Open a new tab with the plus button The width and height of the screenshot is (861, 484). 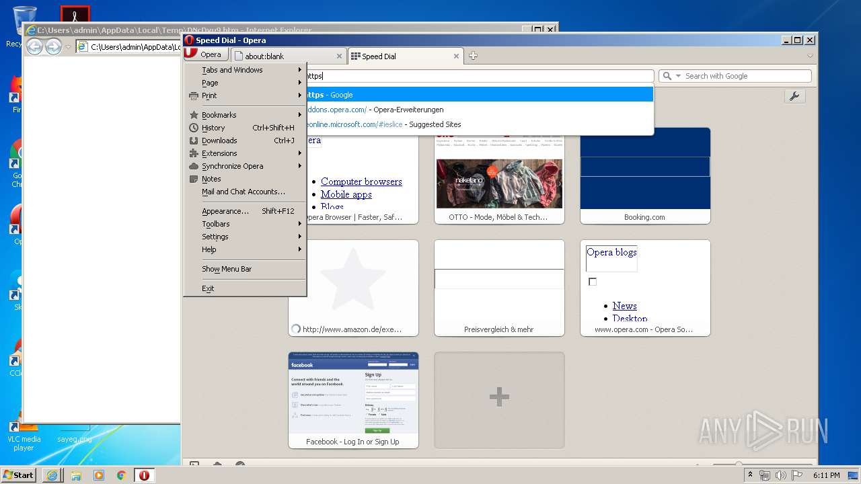tap(473, 56)
